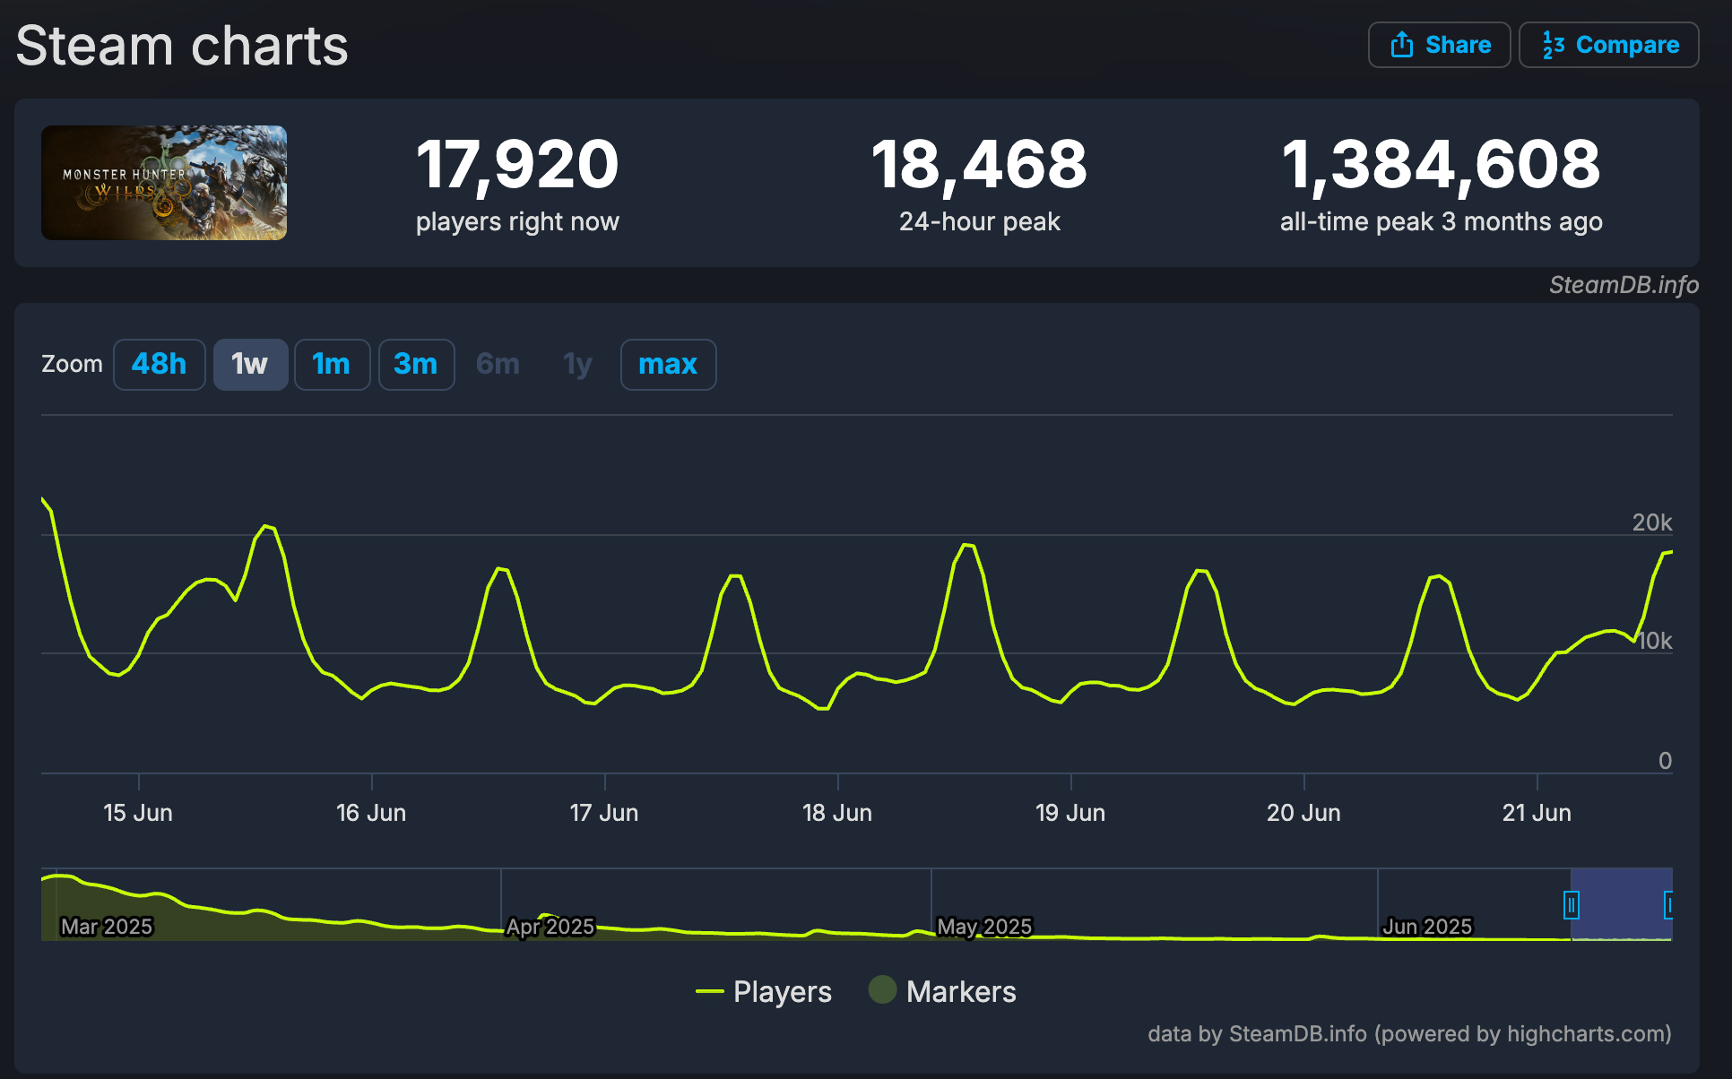Click the Steam charts heading
The width and height of the screenshot is (1732, 1079).
[x=182, y=46]
